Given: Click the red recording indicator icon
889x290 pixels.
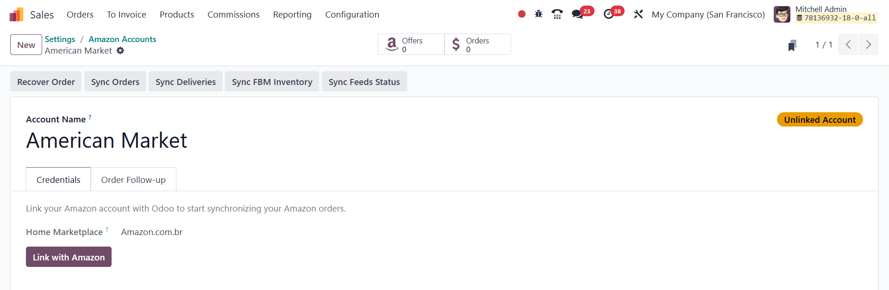Looking at the screenshot, I should click(522, 14).
